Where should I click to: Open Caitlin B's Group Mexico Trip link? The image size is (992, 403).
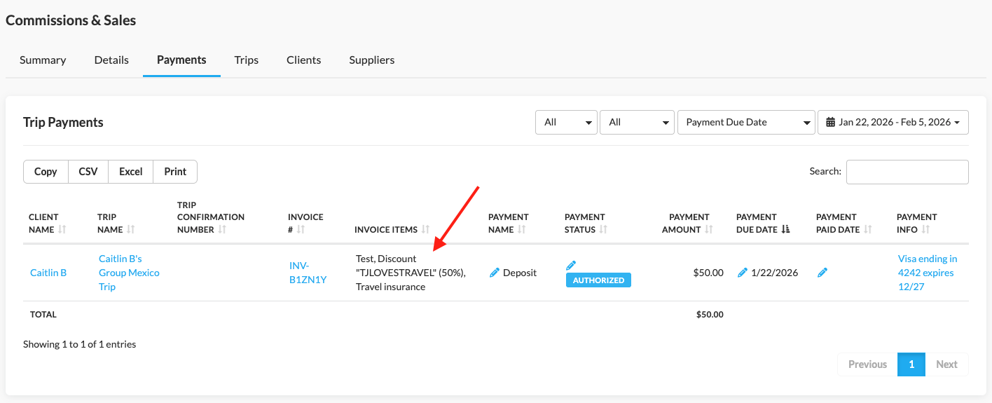(x=129, y=273)
